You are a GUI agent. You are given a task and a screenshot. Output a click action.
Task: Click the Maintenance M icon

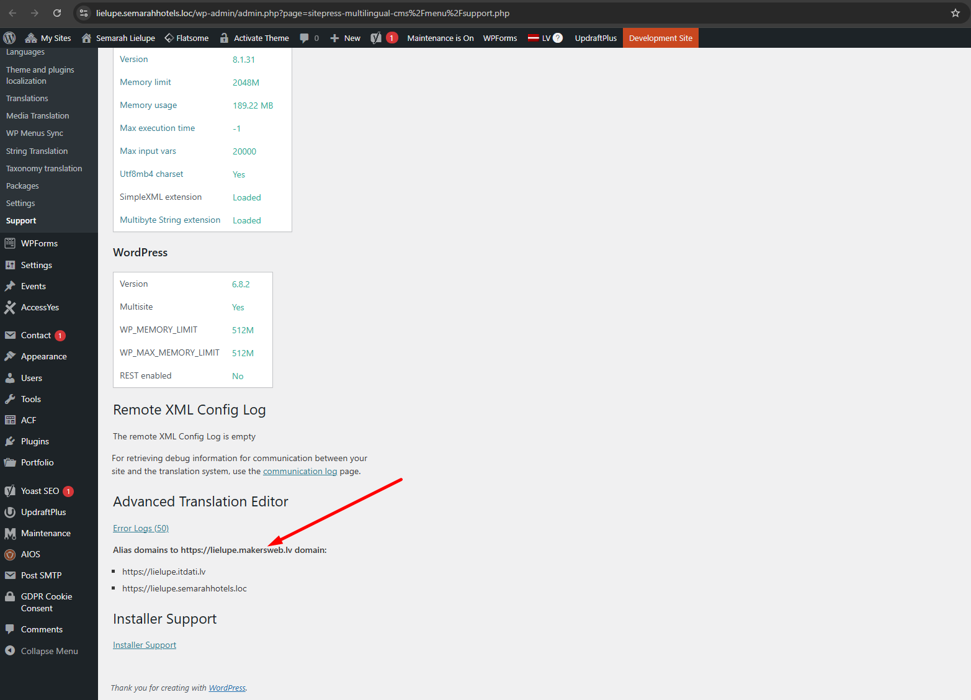click(10, 533)
